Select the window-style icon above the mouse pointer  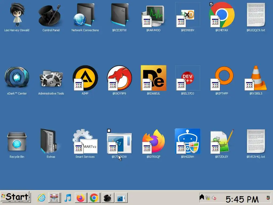click(119, 143)
